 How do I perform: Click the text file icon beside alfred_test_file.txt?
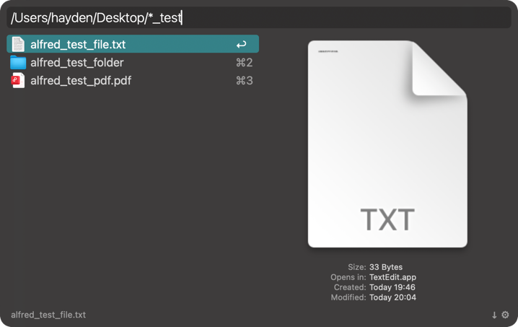click(x=18, y=44)
